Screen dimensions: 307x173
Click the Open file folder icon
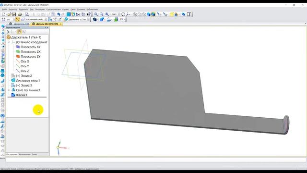pyautogui.click(x=9, y=14)
